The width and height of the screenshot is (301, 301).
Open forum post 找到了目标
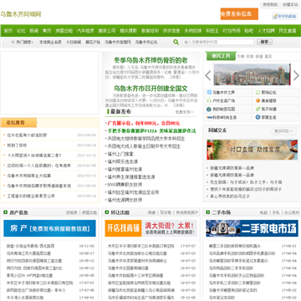(17, 145)
